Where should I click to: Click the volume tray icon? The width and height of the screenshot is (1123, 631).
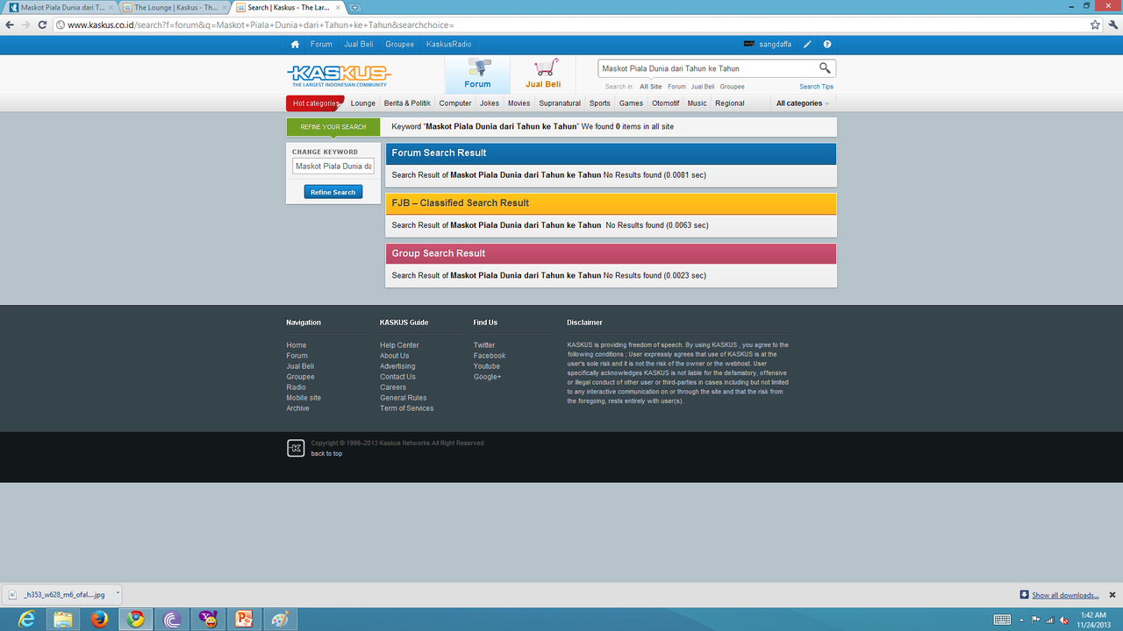(x=1063, y=620)
